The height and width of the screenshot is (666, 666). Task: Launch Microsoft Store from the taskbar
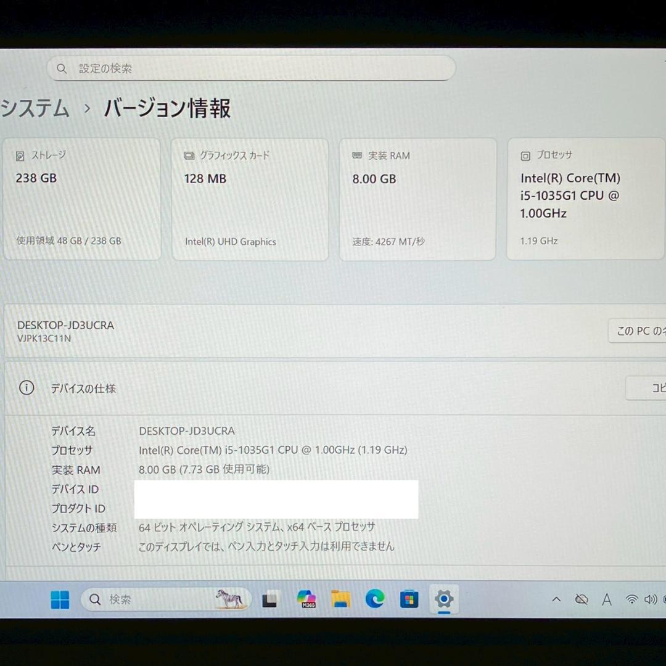tap(409, 599)
